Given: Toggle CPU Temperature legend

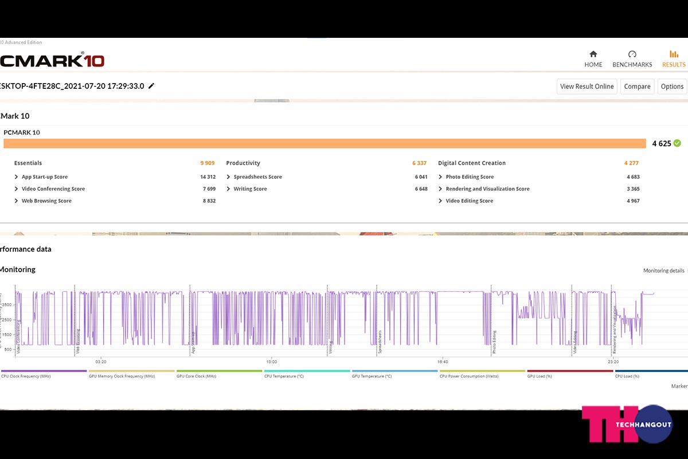Looking at the screenshot, I should coord(307,374).
